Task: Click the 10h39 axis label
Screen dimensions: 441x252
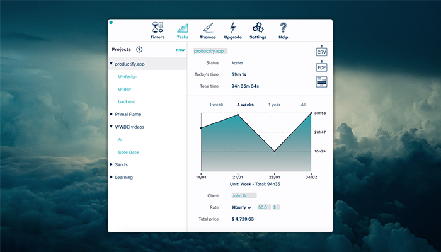Action: pos(320,151)
